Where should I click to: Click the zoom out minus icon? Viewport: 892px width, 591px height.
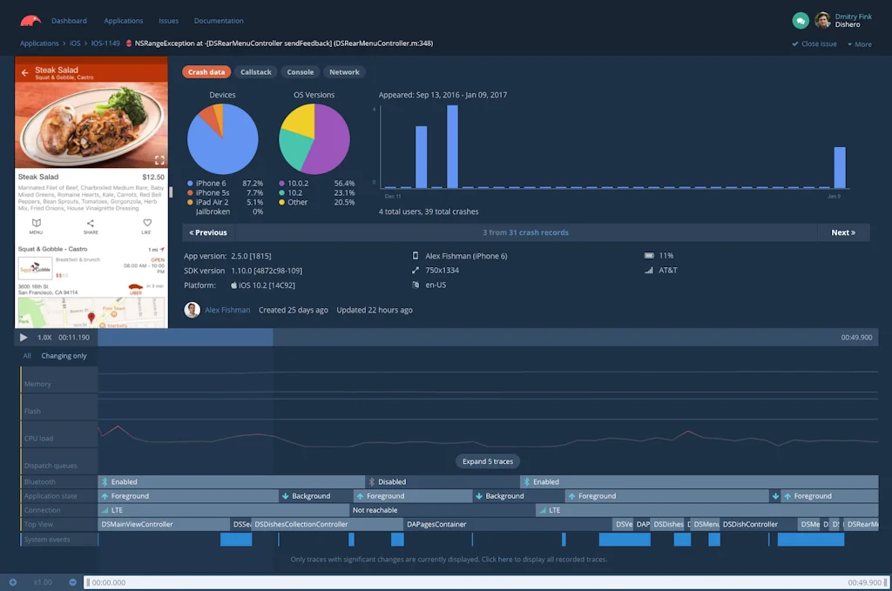(x=73, y=582)
